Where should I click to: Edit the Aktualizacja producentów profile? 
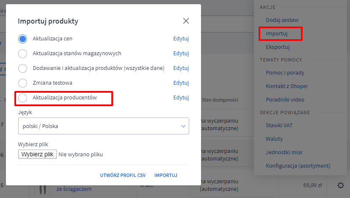click(x=181, y=98)
